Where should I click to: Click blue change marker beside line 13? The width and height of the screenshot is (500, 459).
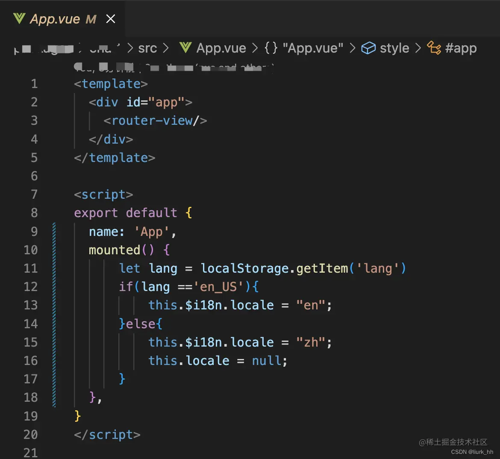pos(54,305)
